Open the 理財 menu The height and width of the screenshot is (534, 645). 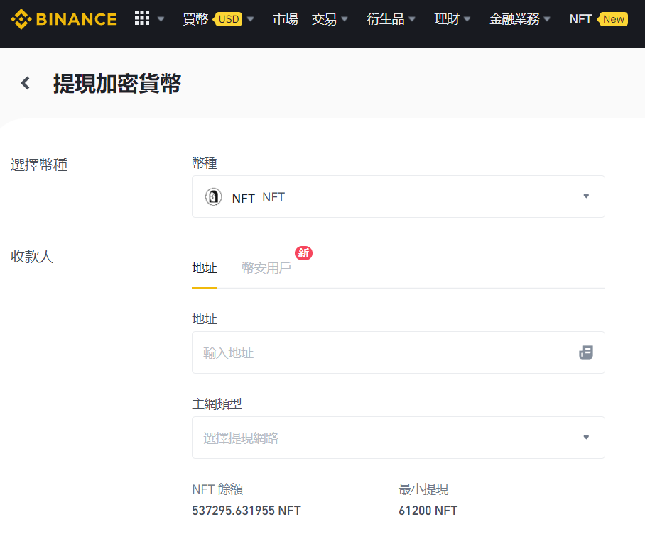[447, 19]
